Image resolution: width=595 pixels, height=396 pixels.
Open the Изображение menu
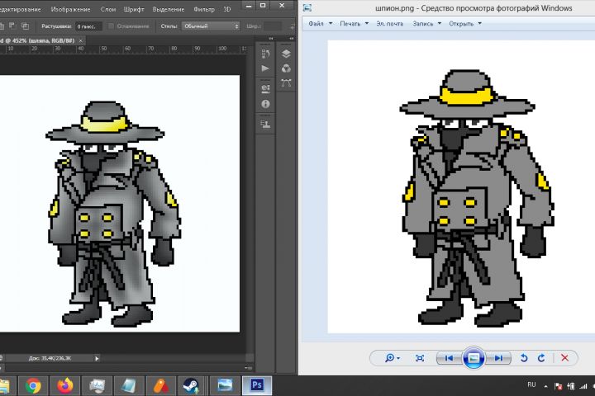coord(70,9)
